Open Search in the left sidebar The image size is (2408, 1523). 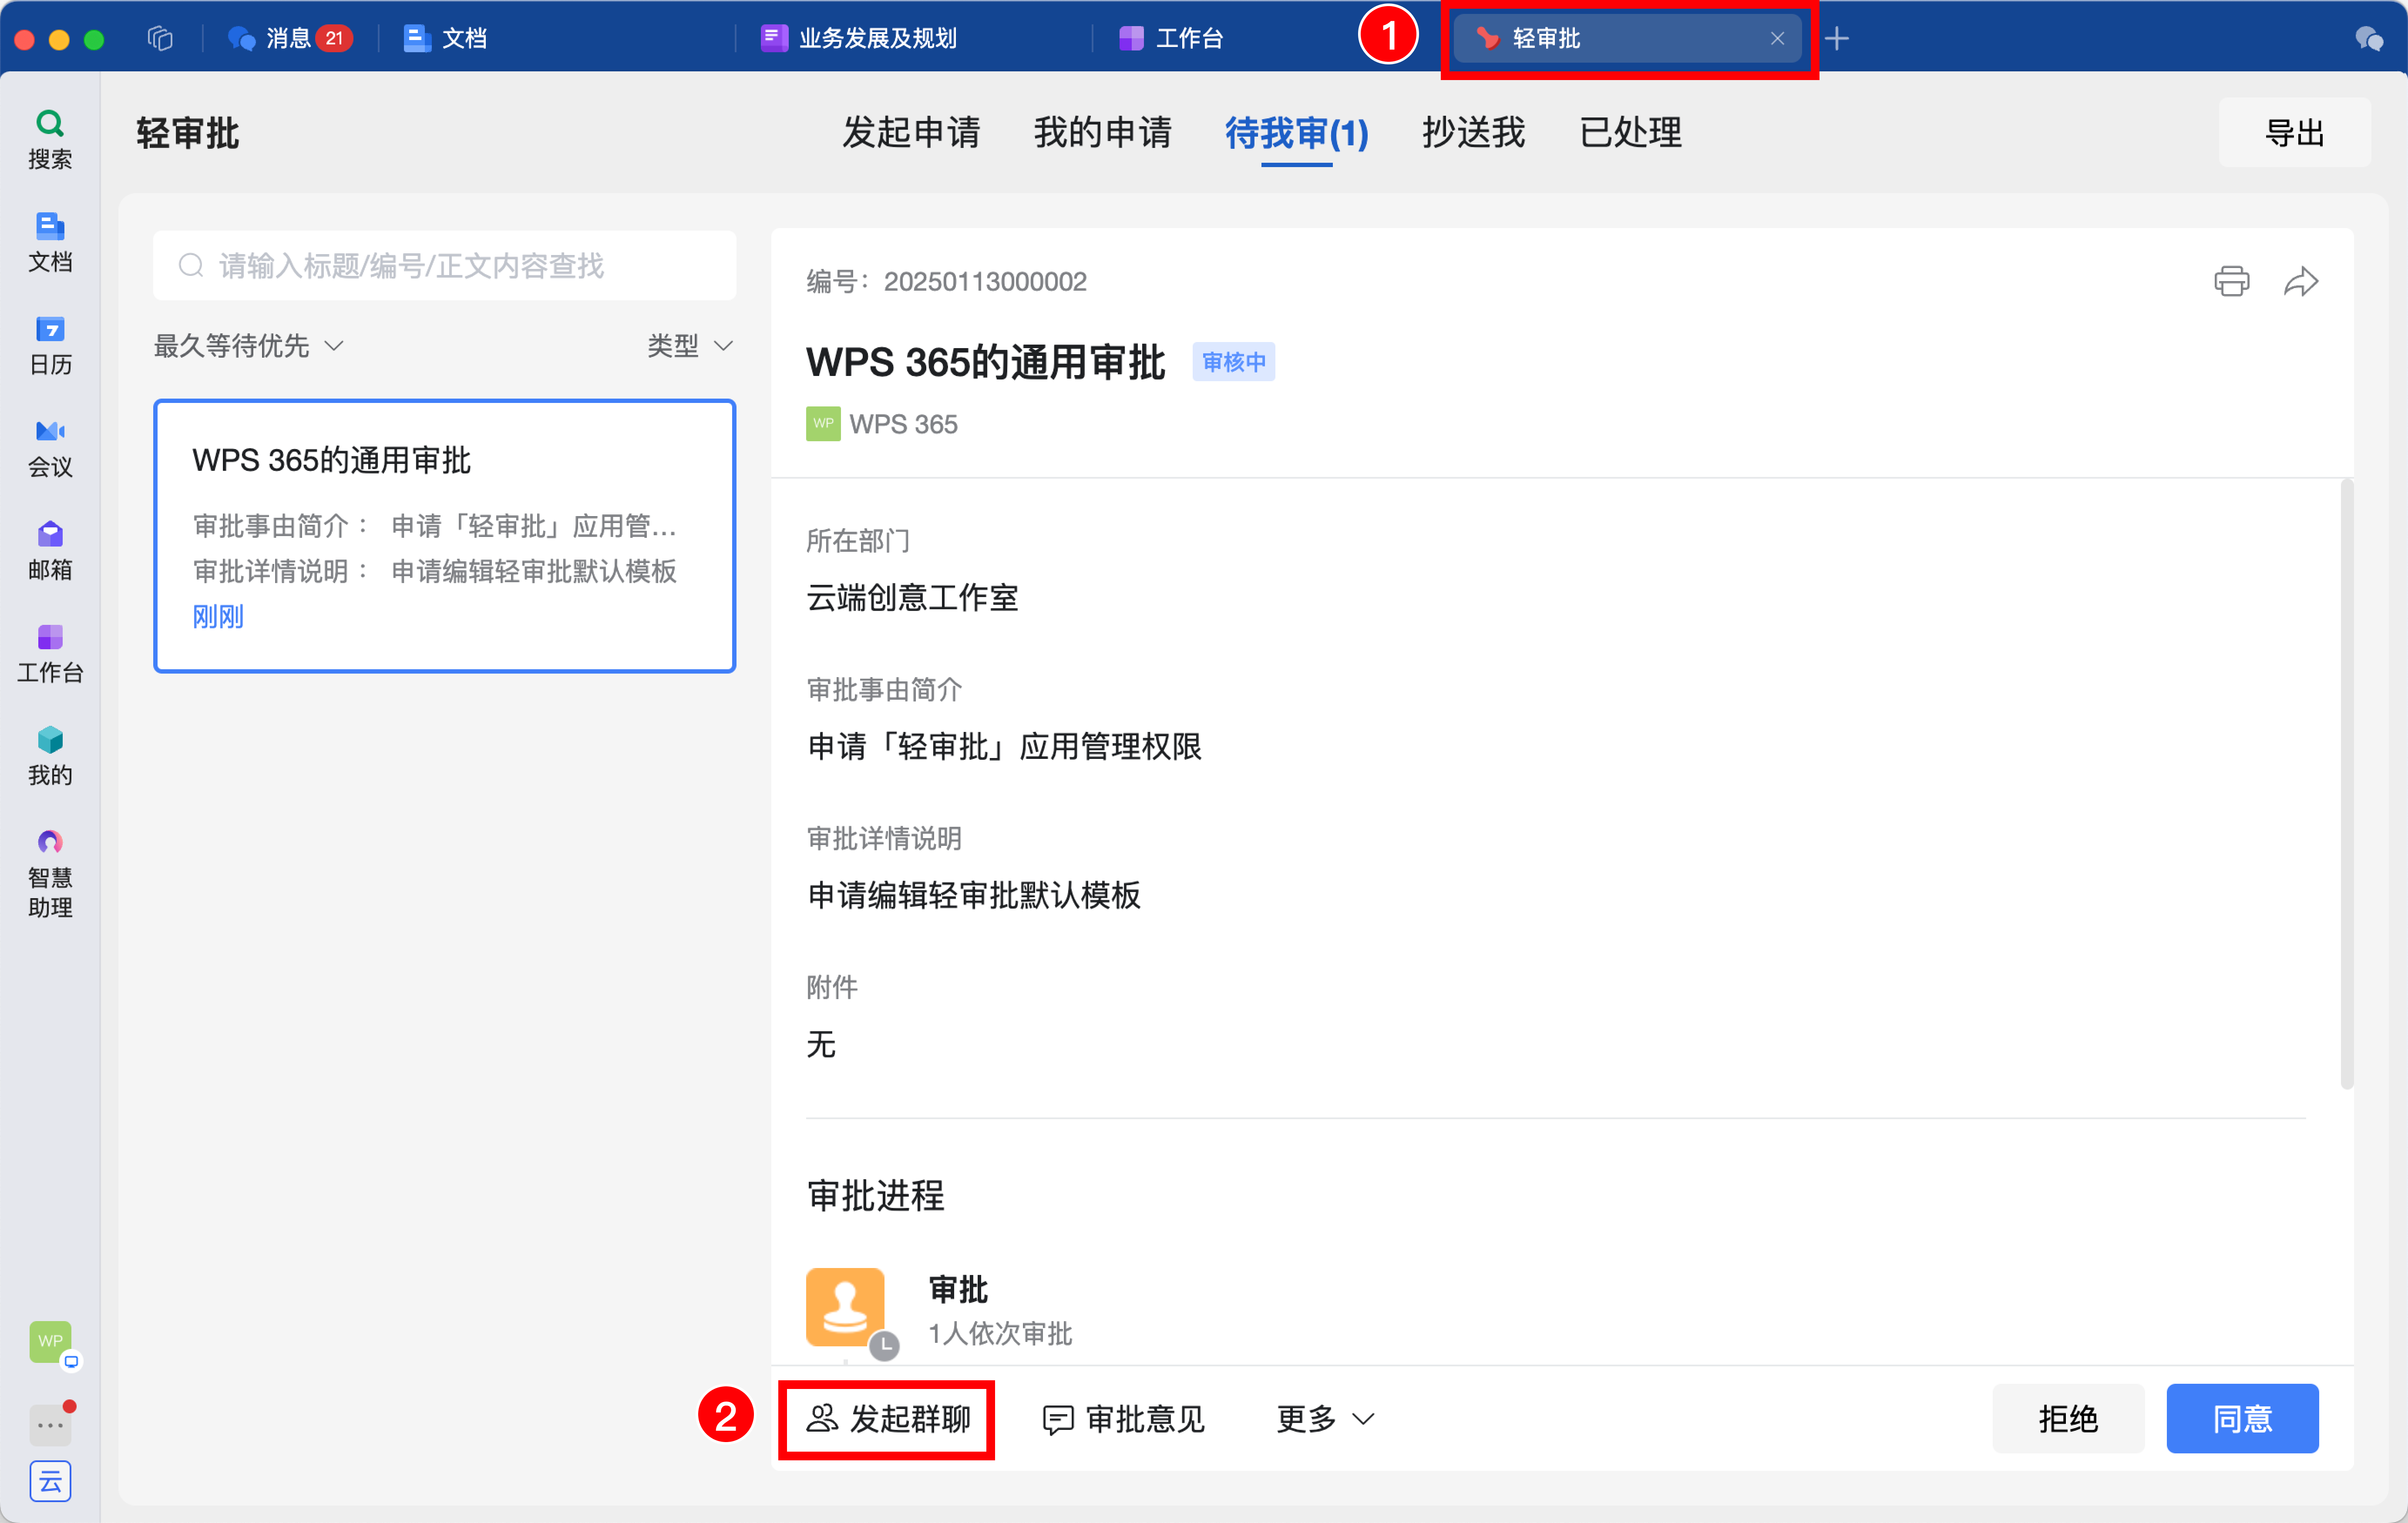pos(50,139)
